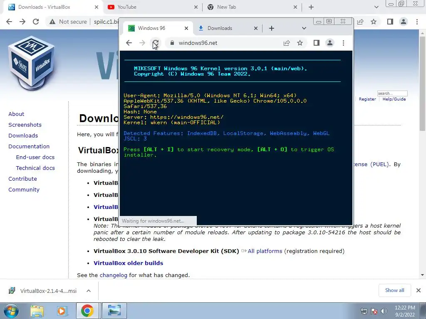The height and width of the screenshot is (319, 426).
Task: Share the windows96.net page
Action: click(x=287, y=43)
